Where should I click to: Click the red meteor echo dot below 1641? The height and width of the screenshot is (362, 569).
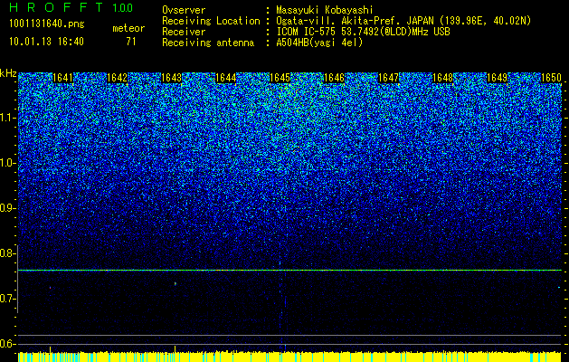tap(50, 288)
